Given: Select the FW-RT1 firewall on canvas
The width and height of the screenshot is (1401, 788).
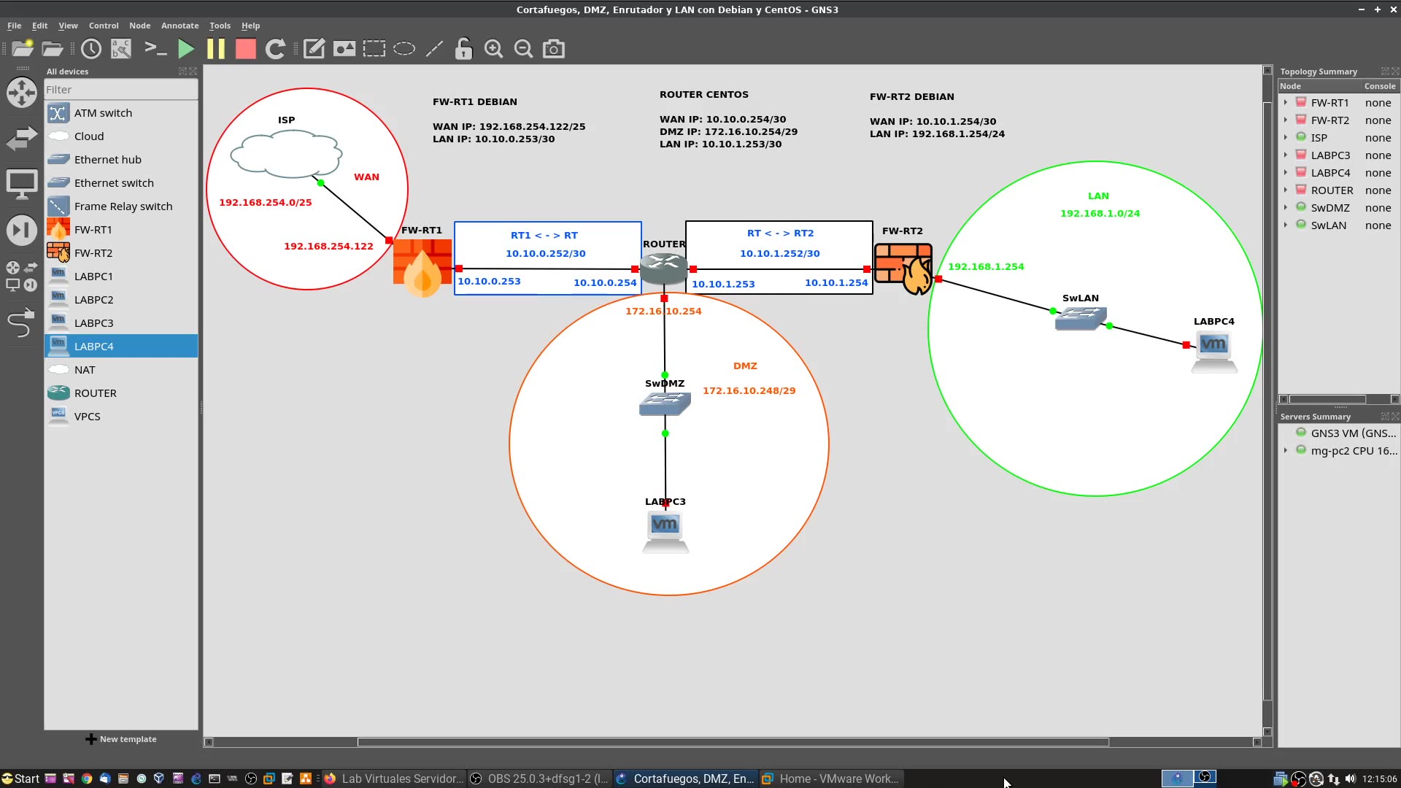Looking at the screenshot, I should (422, 268).
